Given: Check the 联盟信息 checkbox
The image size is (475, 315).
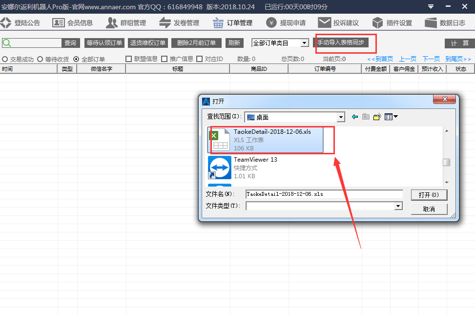Looking at the screenshot, I should (128, 59).
